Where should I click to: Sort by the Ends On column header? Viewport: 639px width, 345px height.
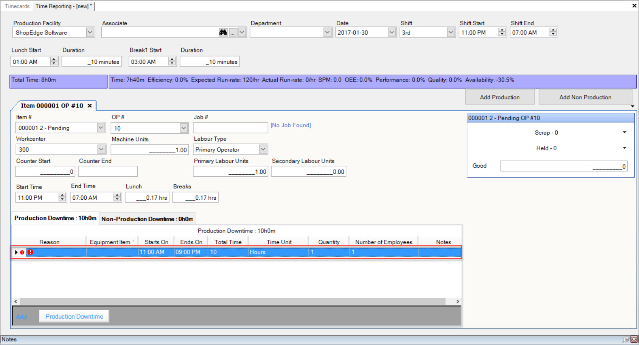coord(191,242)
